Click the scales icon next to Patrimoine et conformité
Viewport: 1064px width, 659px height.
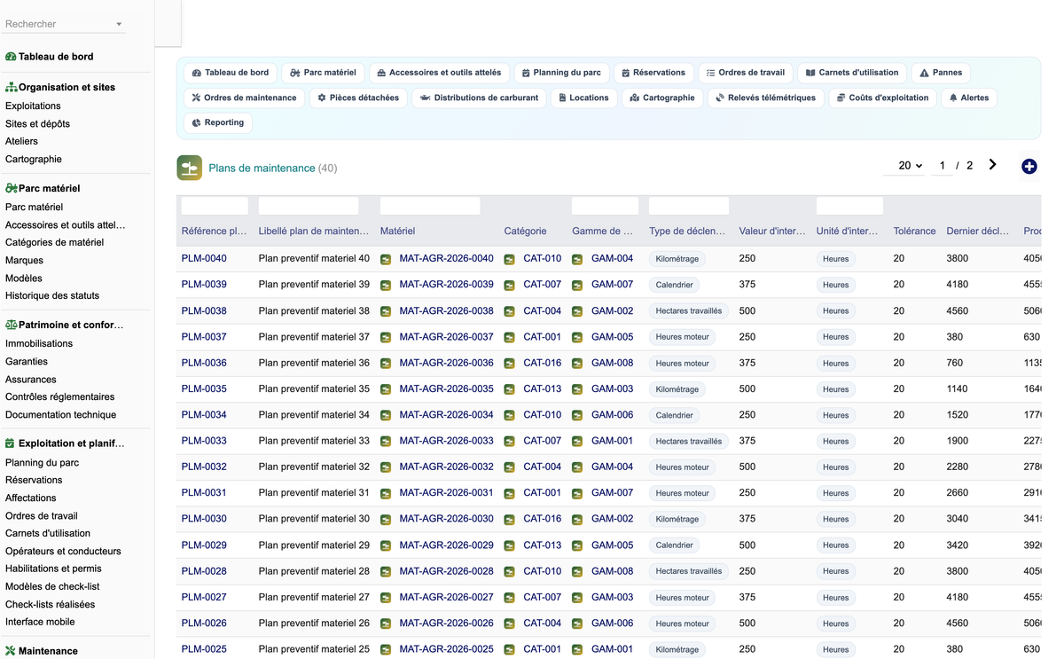tap(12, 325)
